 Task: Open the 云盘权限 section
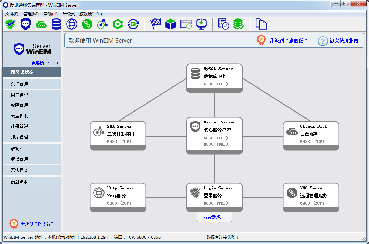click(x=32, y=116)
